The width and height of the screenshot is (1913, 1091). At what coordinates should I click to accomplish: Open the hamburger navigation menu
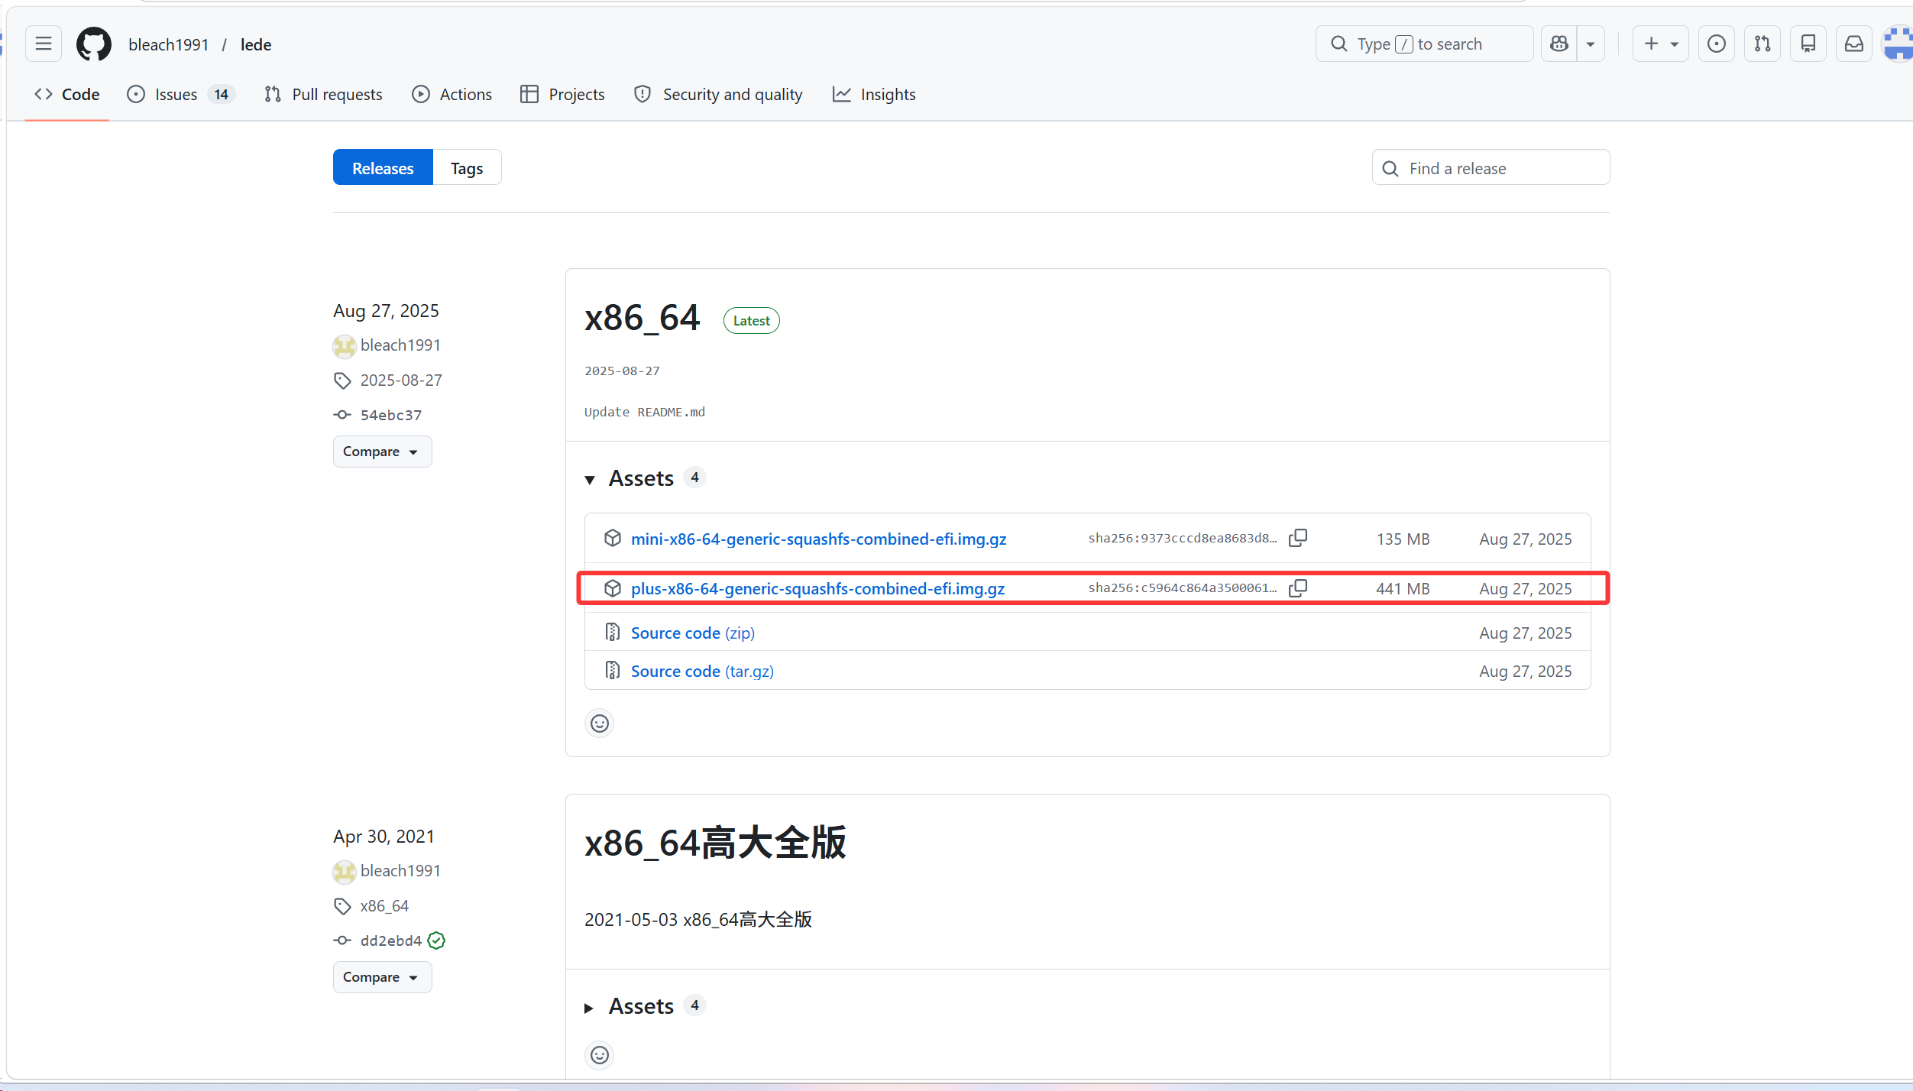click(44, 44)
